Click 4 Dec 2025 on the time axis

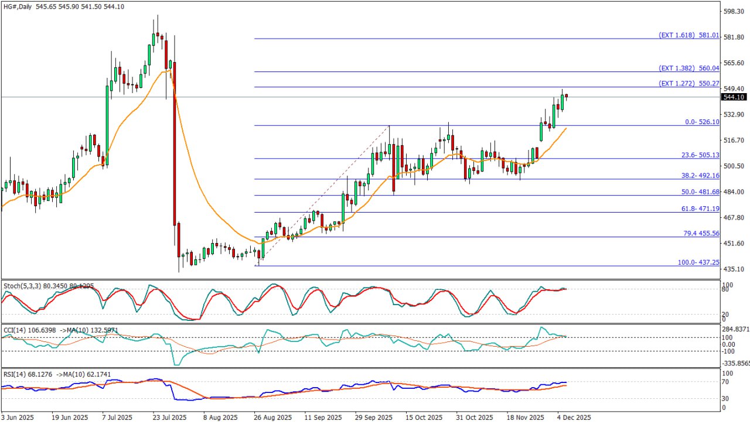click(573, 418)
